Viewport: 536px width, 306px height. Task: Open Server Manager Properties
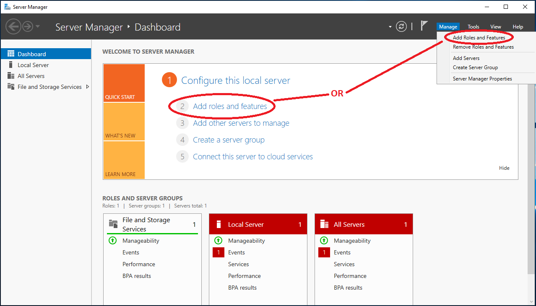pyautogui.click(x=482, y=79)
